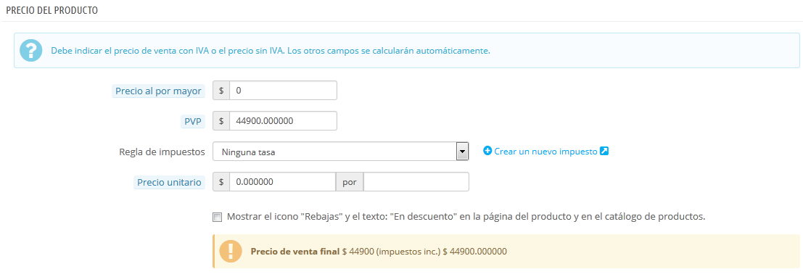This screenshot has height=277, width=803.
Task: Click the Precio unitario label
Action: point(169,182)
